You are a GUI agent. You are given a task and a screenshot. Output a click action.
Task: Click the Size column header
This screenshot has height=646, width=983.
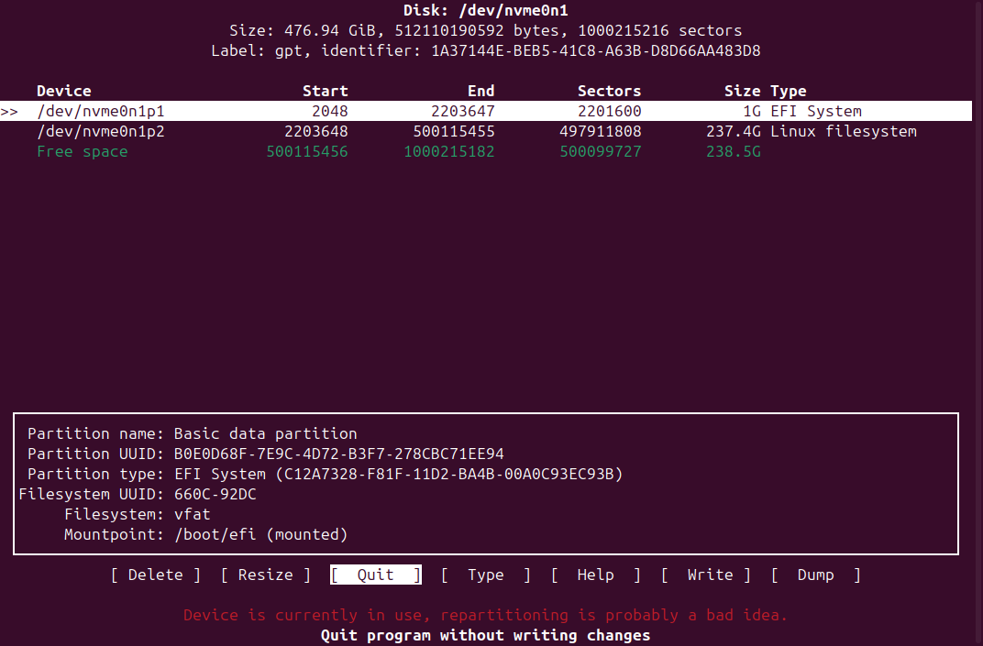(742, 92)
